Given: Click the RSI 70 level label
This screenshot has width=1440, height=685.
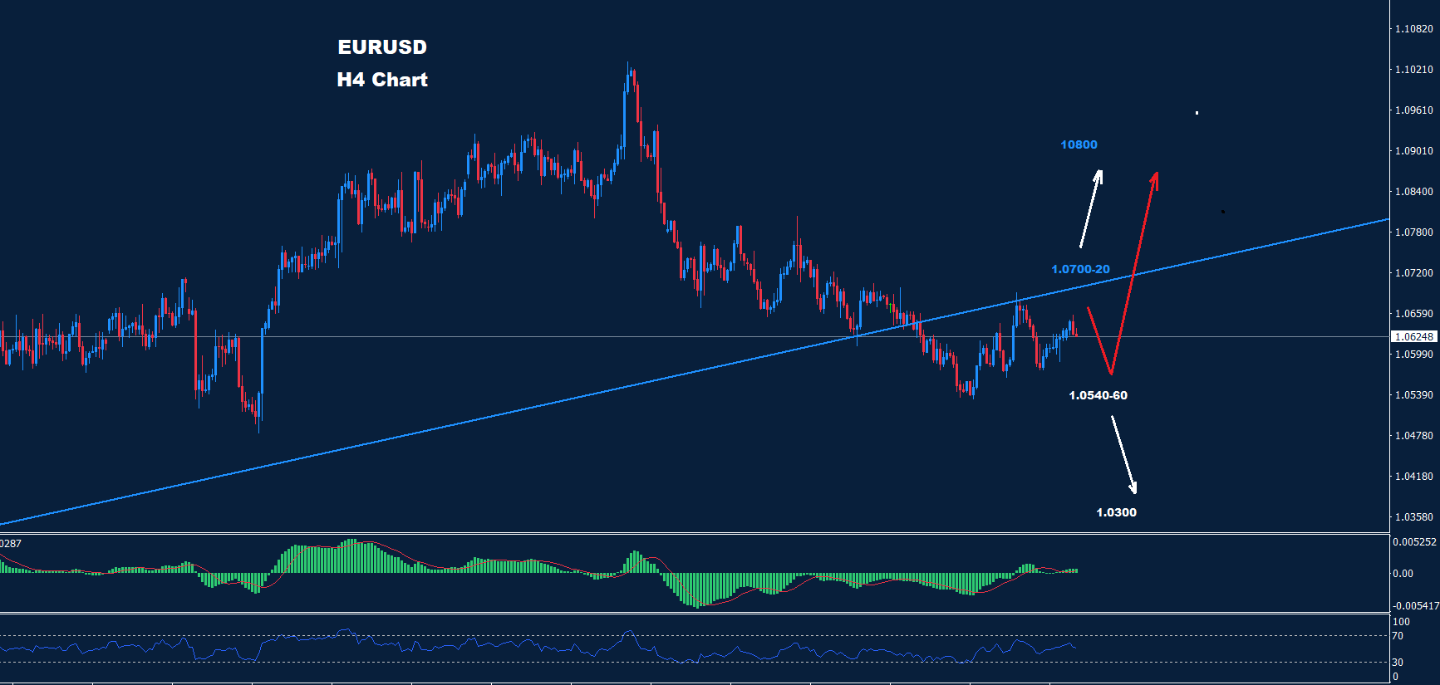Looking at the screenshot, I should (x=1398, y=636).
